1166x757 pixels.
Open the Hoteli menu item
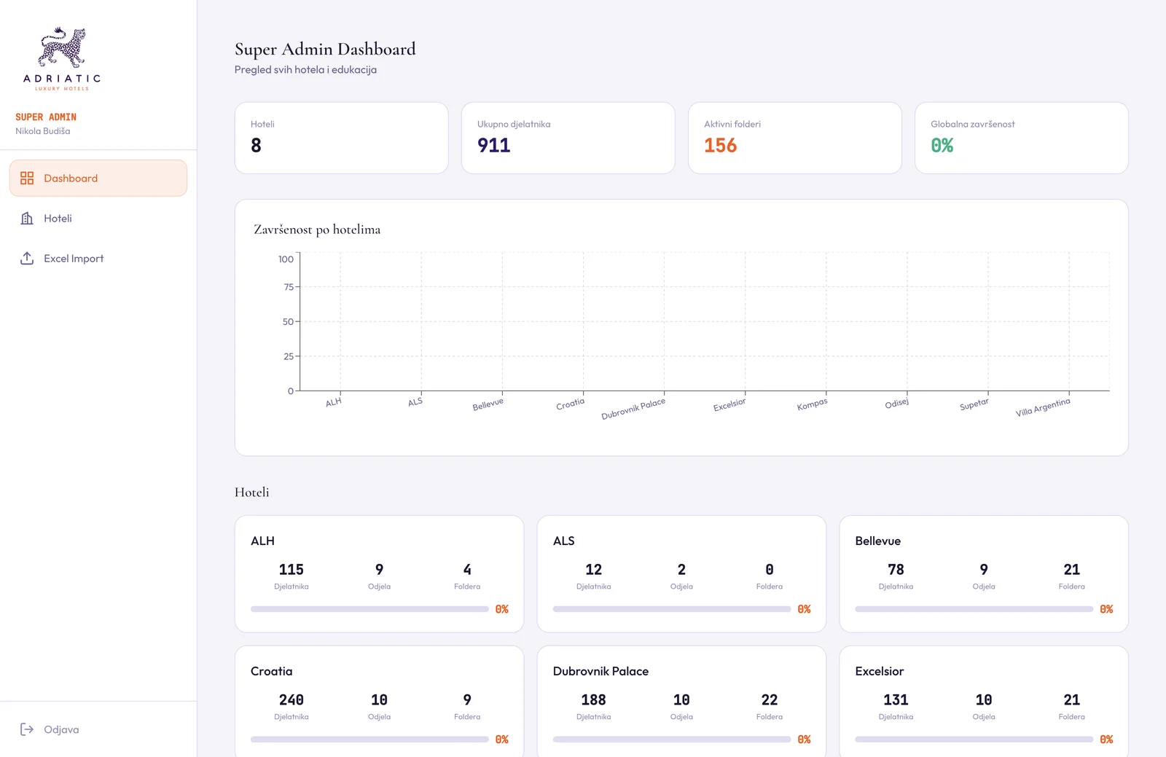pyautogui.click(x=98, y=218)
